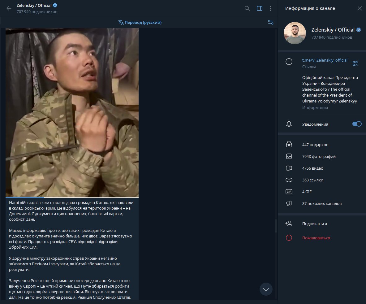Click the back arrow in chat header
Image resolution: width=366 pixels, height=304 pixels.
[9, 8]
